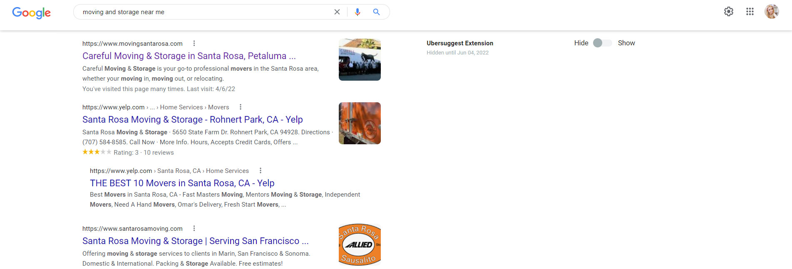Open options menu for santarosamoving.com result
Image resolution: width=792 pixels, height=269 pixels.
tap(194, 228)
